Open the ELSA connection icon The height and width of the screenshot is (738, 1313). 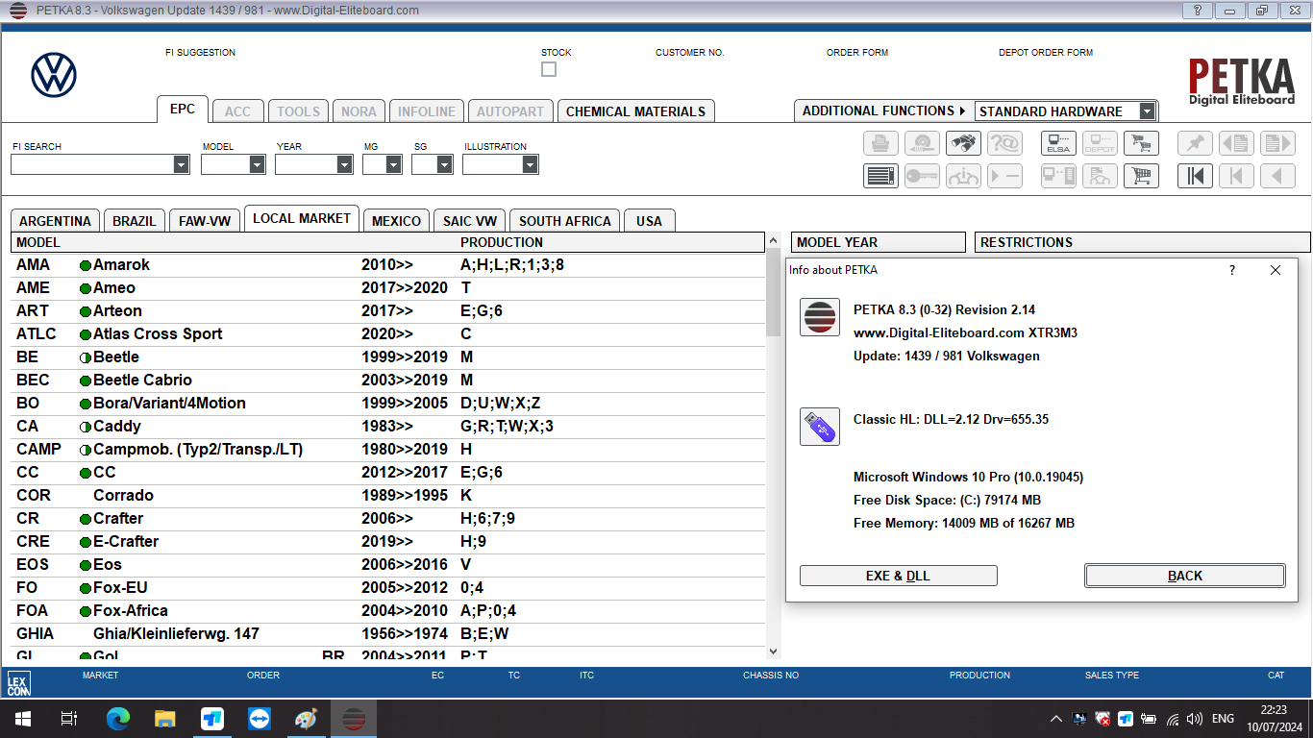pos(1058,144)
